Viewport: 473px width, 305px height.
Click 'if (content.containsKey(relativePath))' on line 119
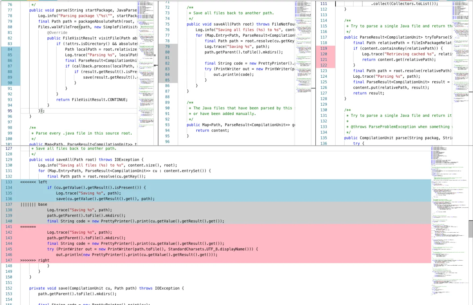click(398, 48)
